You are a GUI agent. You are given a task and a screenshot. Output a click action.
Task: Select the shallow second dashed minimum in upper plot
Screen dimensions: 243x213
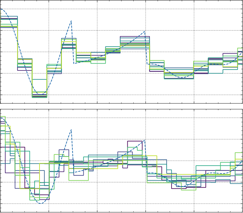[182, 77]
